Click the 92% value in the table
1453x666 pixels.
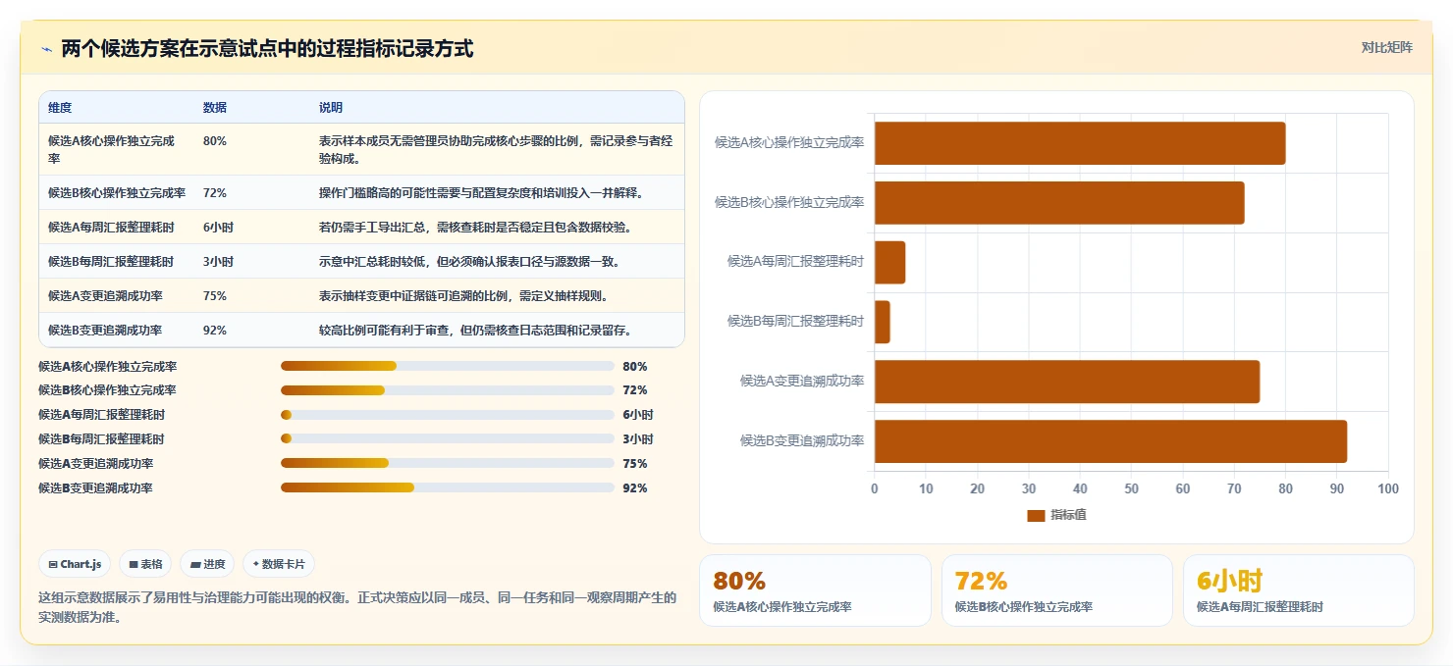(x=215, y=331)
